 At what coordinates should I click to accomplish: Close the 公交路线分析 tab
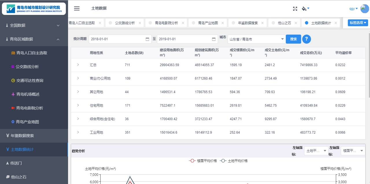pyautogui.click(x=140, y=23)
